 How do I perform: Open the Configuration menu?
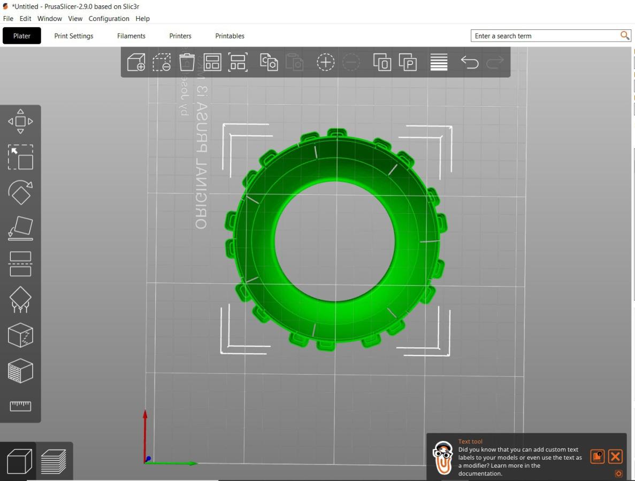coord(109,19)
